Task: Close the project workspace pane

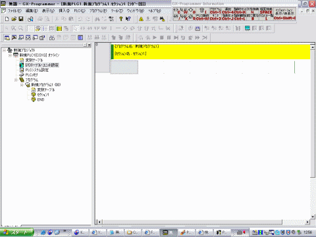Action: pos(90,45)
